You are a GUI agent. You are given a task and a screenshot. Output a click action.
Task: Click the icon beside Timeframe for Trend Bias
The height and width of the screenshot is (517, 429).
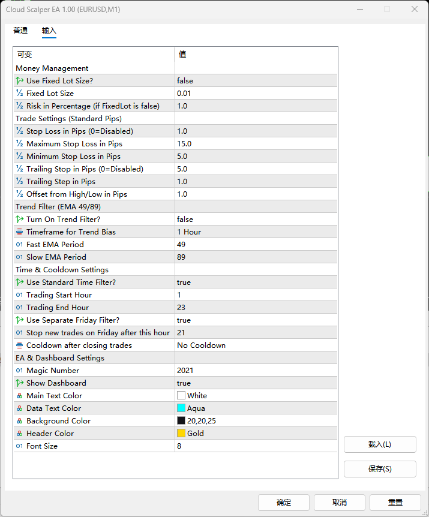coord(20,232)
